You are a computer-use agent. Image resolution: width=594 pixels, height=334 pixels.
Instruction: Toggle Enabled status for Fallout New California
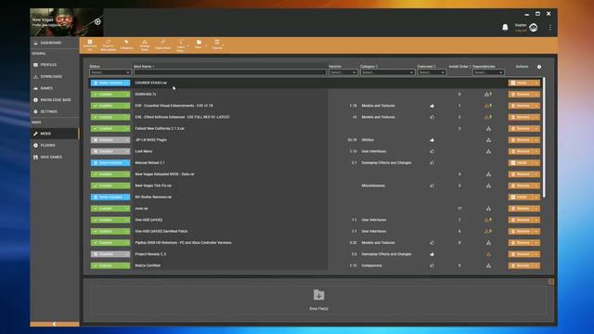point(108,128)
